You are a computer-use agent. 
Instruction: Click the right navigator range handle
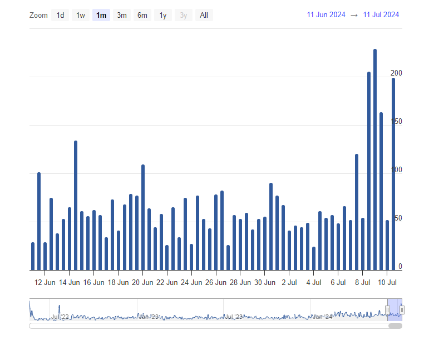[x=402, y=310]
